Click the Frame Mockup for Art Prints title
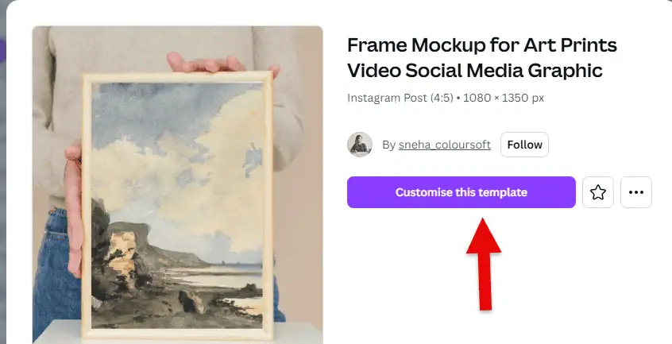The image size is (672, 344). [x=481, y=45]
